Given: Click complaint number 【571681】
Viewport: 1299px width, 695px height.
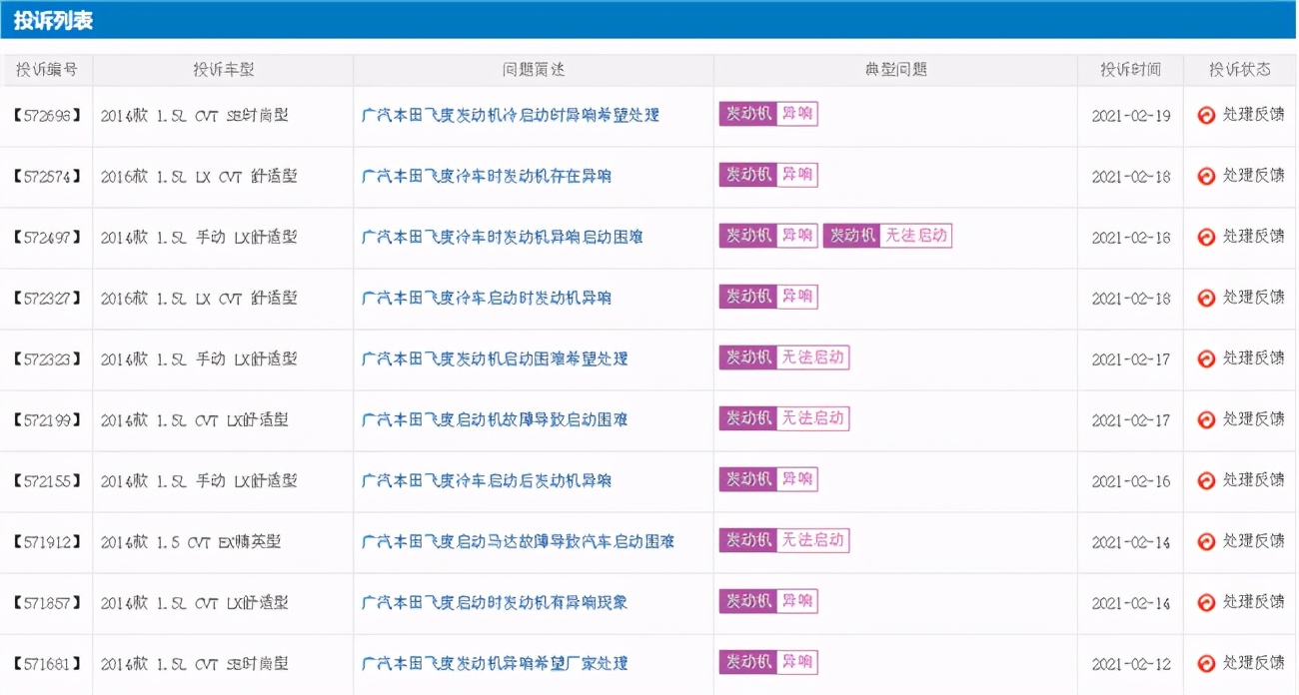Looking at the screenshot, I should pyautogui.click(x=46, y=662).
